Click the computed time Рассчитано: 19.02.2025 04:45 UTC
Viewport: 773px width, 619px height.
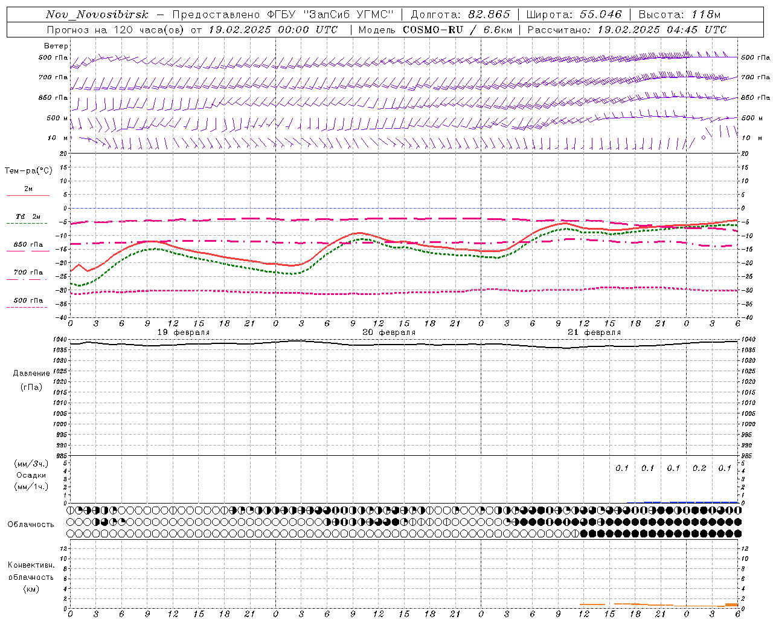coord(627,30)
